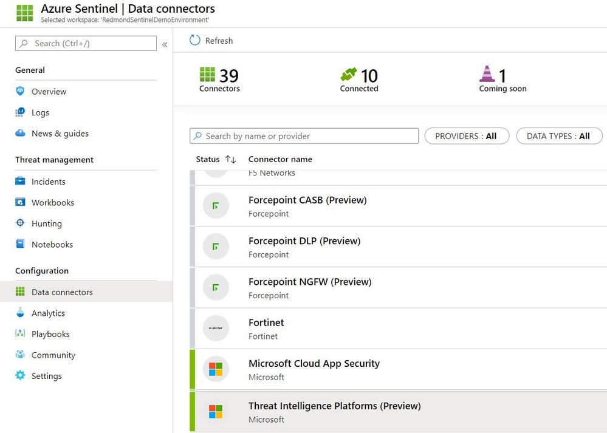Image resolution: width=607 pixels, height=433 pixels.
Task: Sort connectors by Status arrows
Action: click(x=231, y=159)
